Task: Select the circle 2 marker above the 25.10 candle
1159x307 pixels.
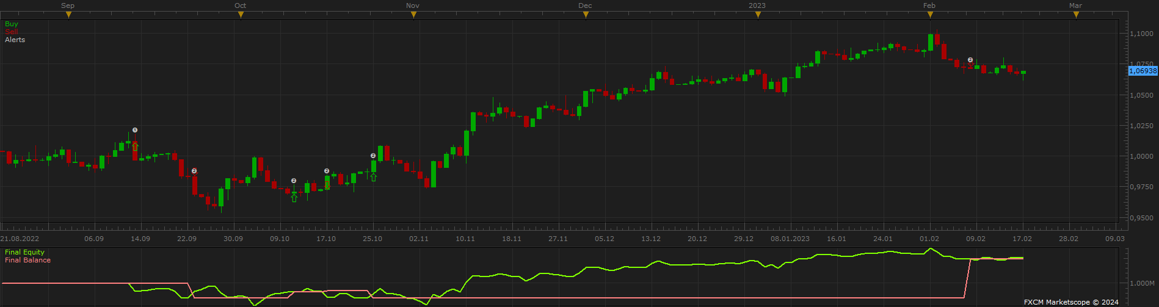Action: (x=373, y=156)
